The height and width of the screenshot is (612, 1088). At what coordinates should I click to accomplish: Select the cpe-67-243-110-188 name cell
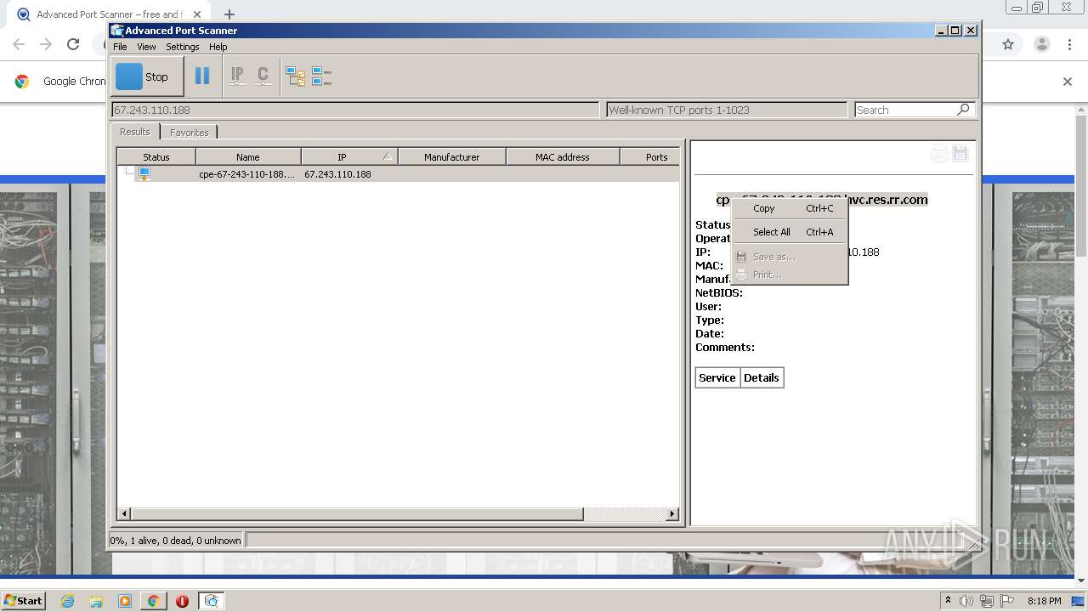click(247, 174)
